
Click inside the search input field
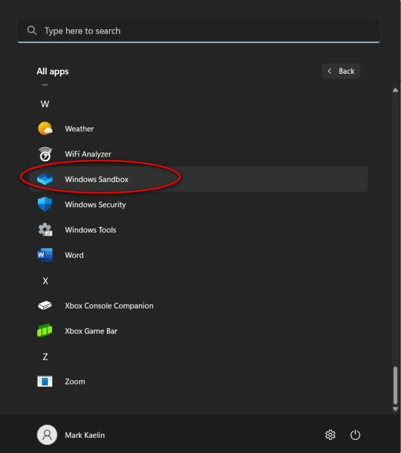click(x=163, y=30)
